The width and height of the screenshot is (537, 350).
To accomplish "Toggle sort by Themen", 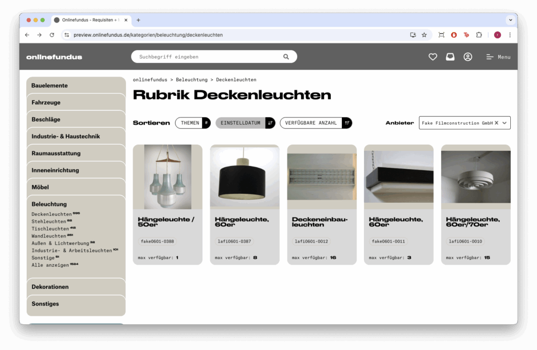I will coord(192,123).
